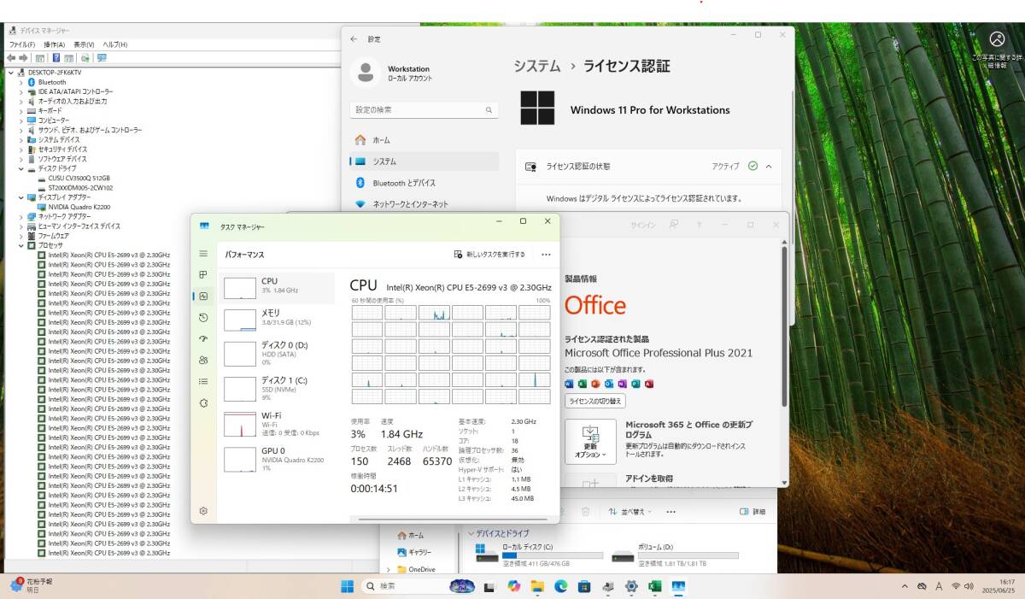
Task: Click the monitor icon in Device Manager toolbar
Action: (x=102, y=58)
